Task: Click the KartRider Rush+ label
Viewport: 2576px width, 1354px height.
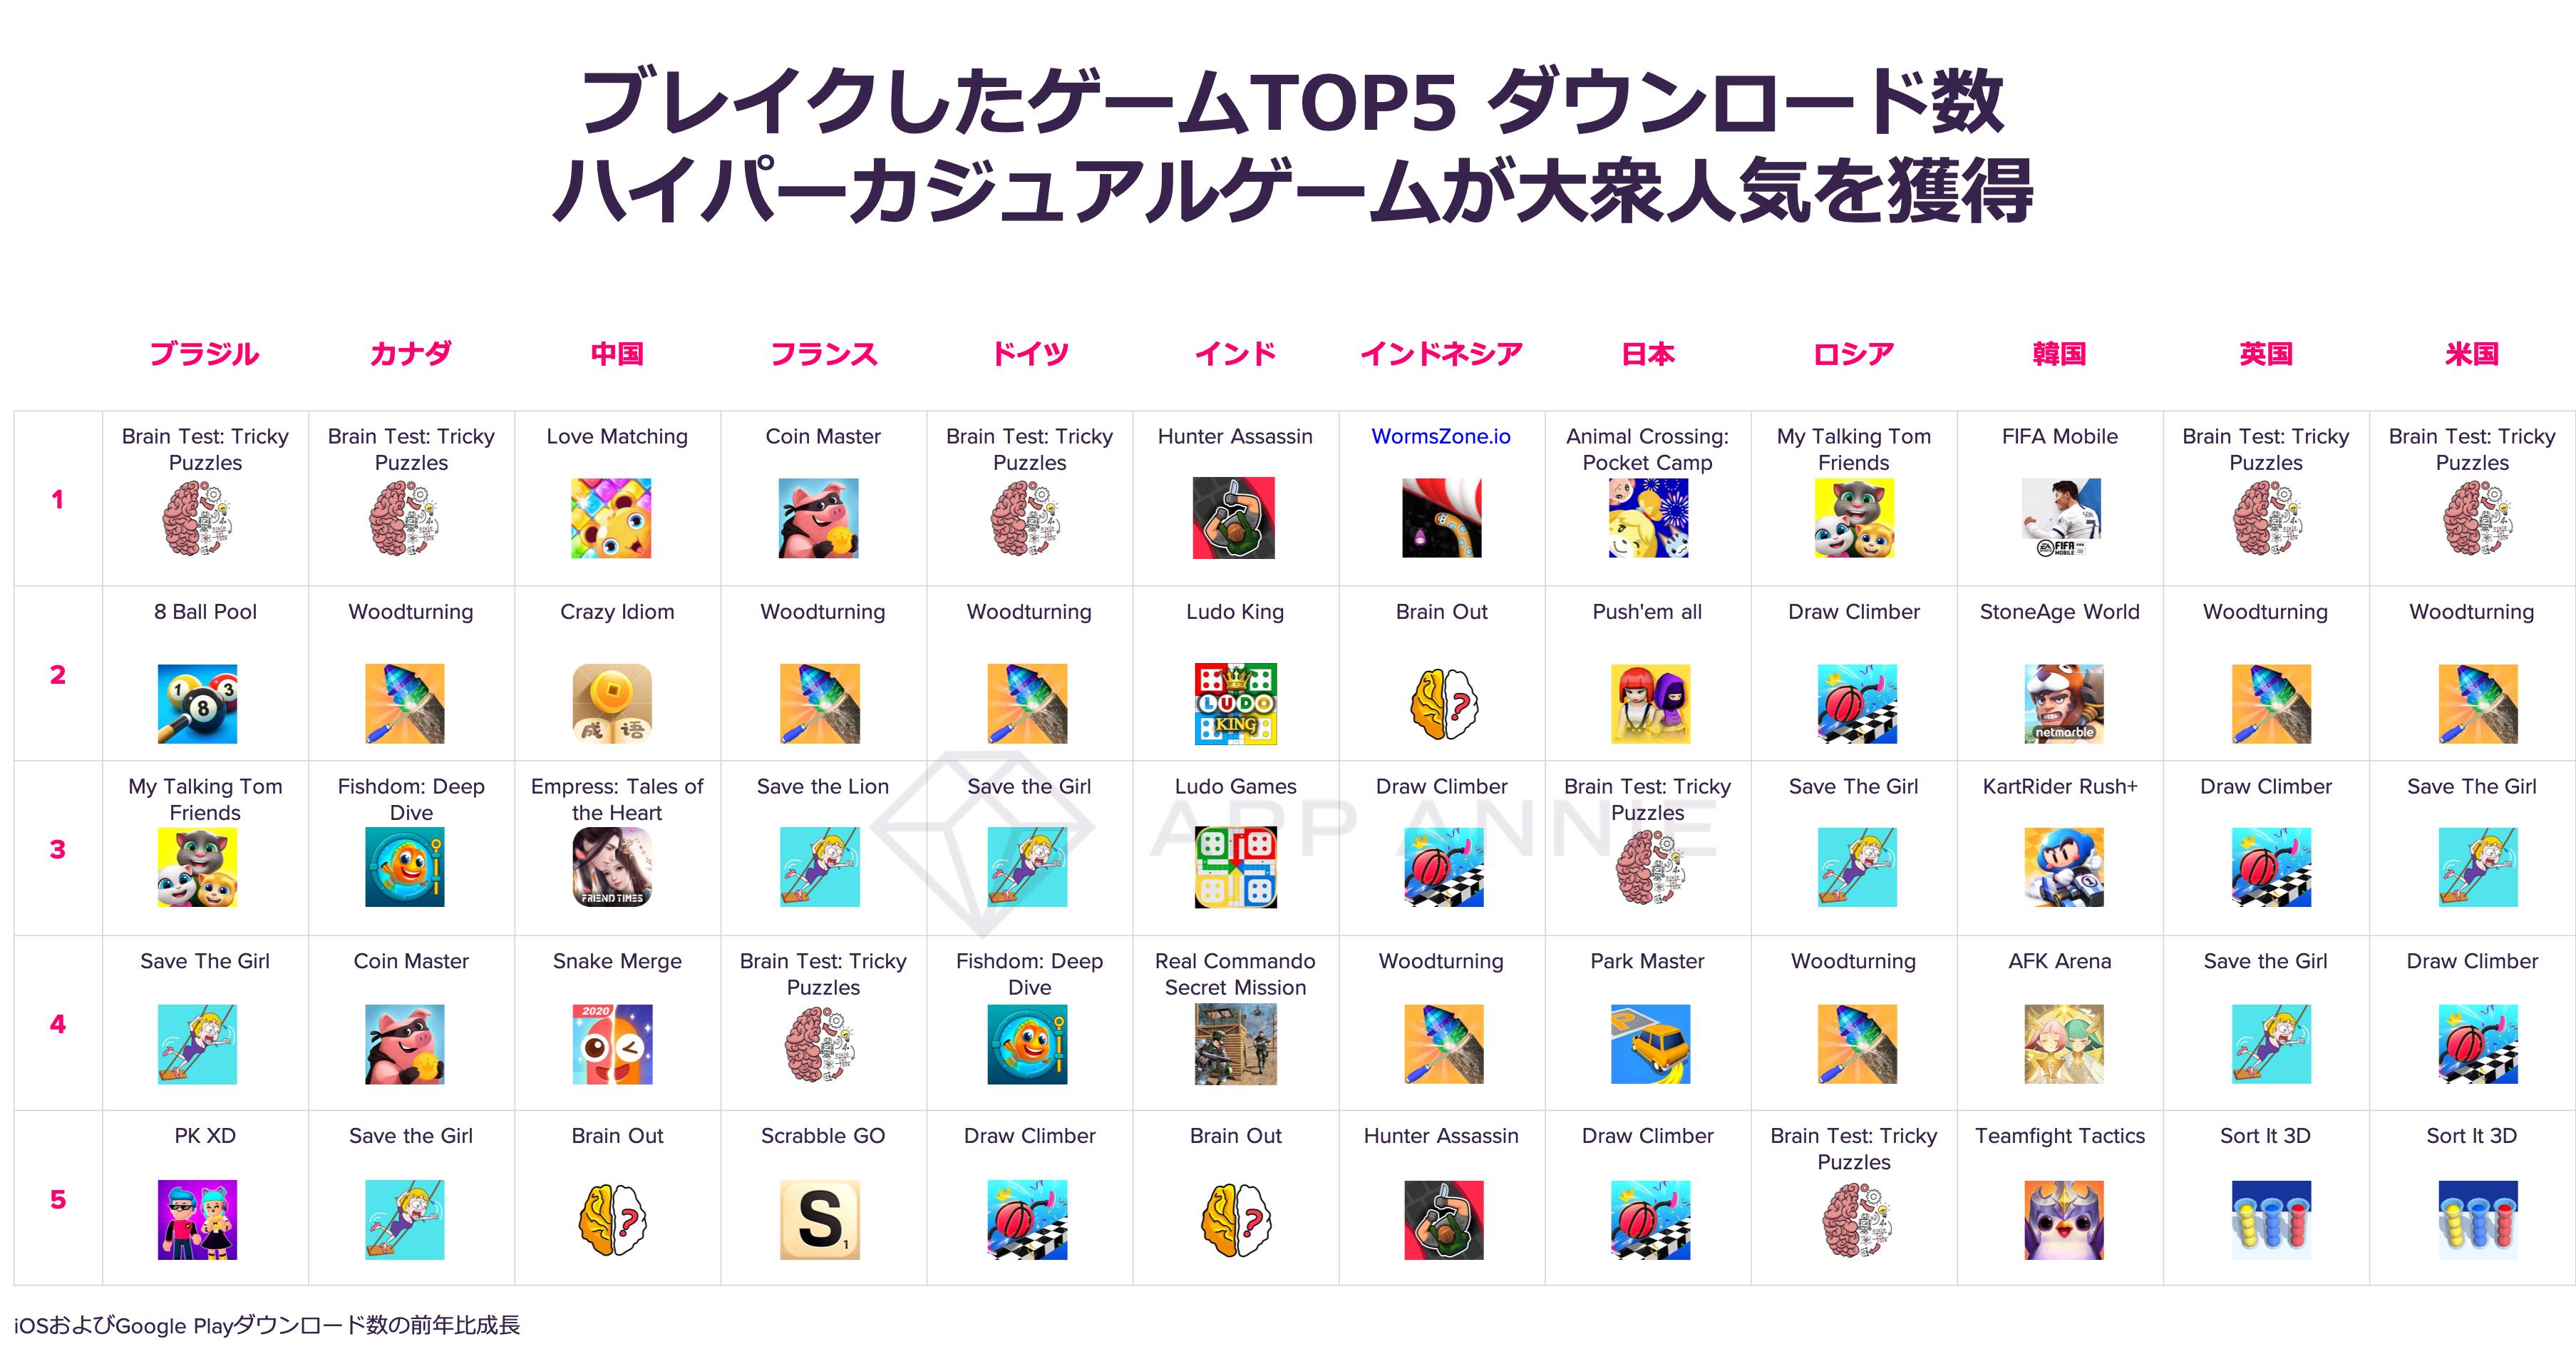Action: (2059, 787)
